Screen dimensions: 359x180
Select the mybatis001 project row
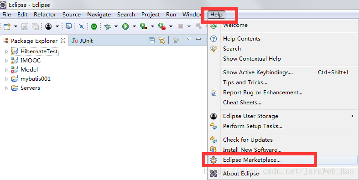[x=31, y=79]
